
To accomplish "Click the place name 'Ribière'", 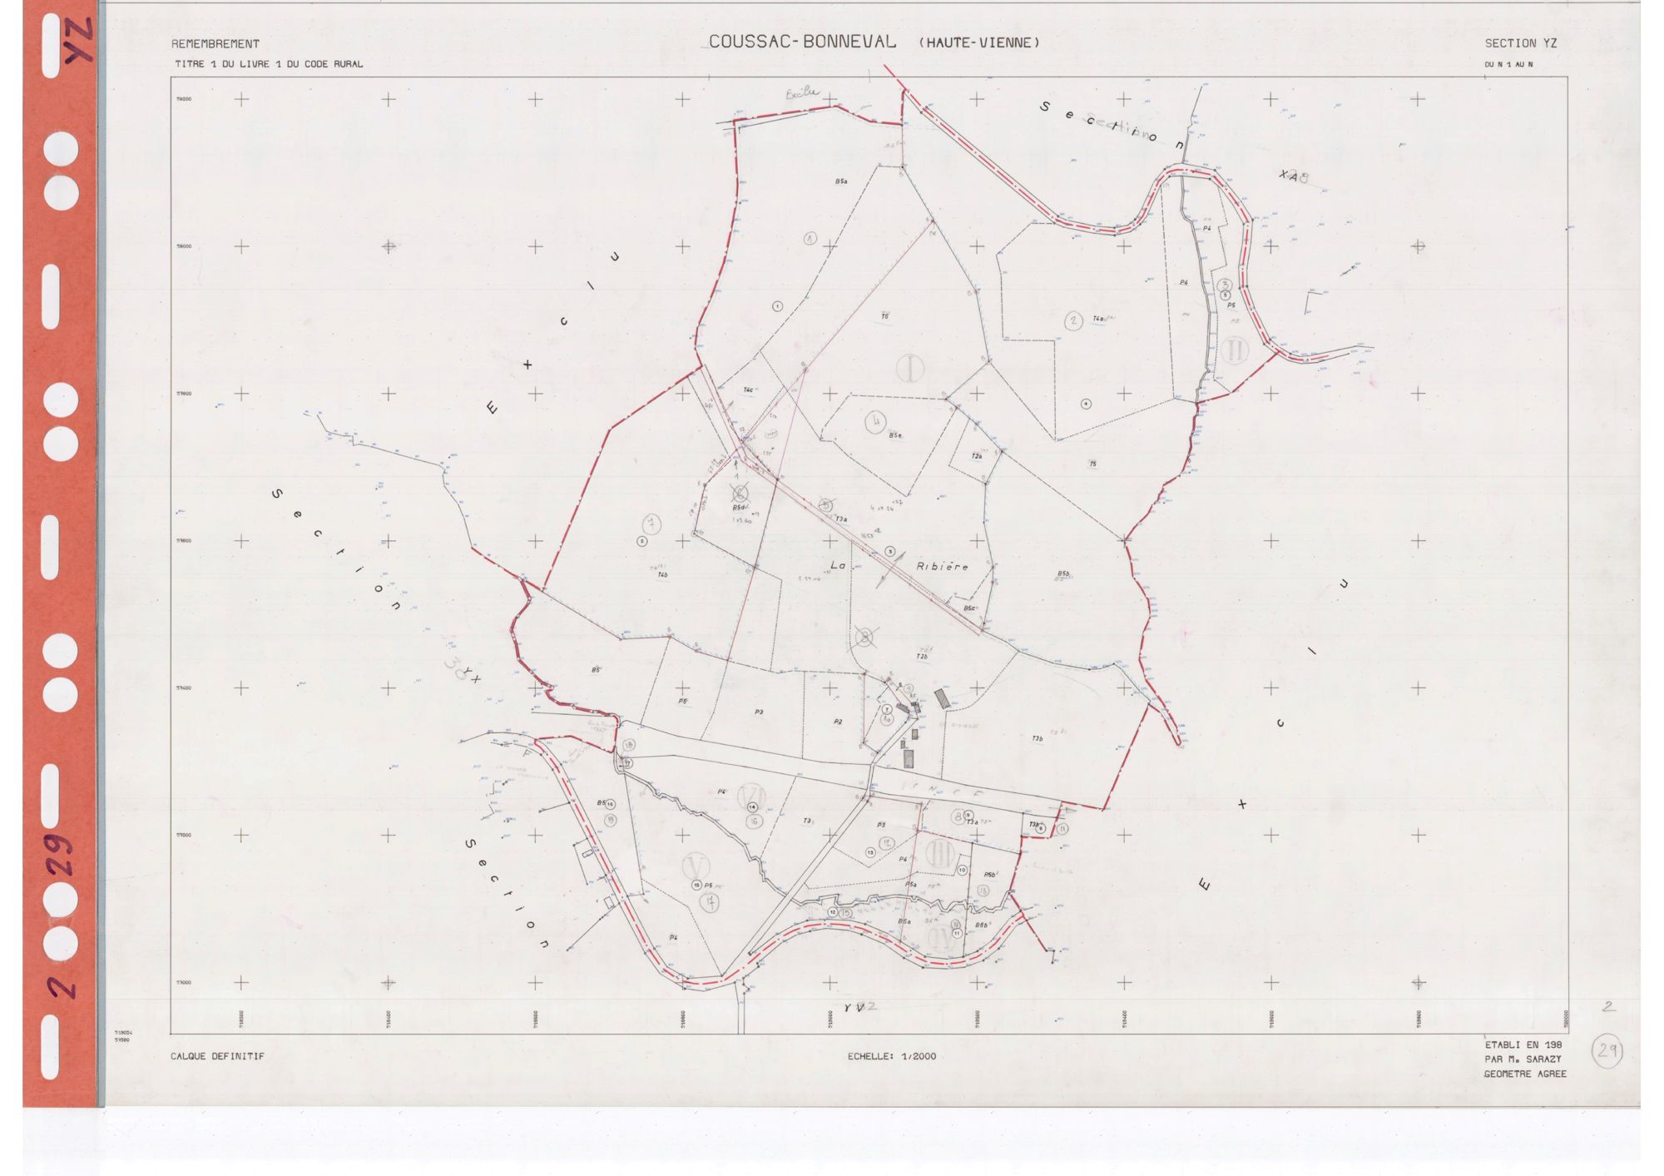I will 942,566.
